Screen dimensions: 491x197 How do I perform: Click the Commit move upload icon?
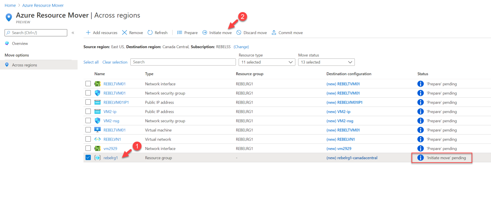273,32
